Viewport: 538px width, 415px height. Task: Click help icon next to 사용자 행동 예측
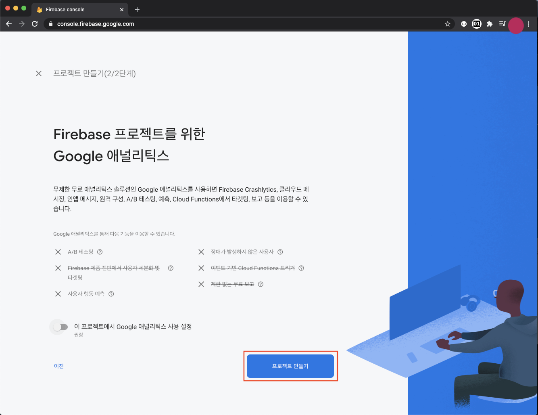pos(111,294)
